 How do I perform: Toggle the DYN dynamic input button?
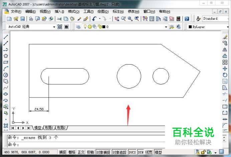point(141,152)
